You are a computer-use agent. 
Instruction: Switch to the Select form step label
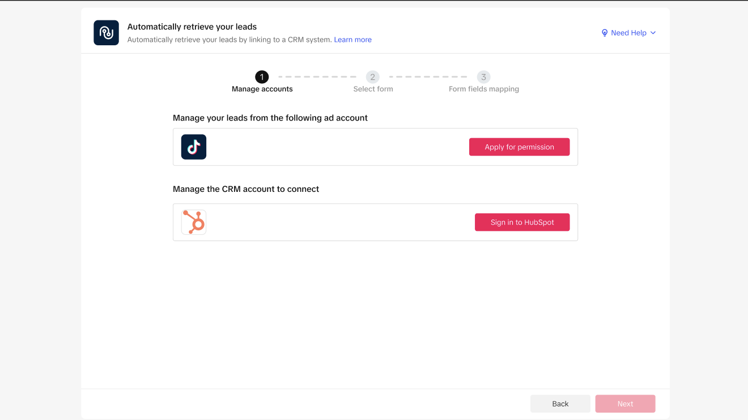coord(373,89)
